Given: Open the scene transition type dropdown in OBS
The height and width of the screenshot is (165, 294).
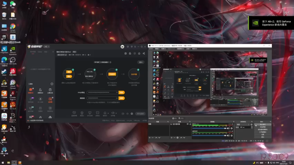Looking at the screenshot, I should [x=243, y=124].
